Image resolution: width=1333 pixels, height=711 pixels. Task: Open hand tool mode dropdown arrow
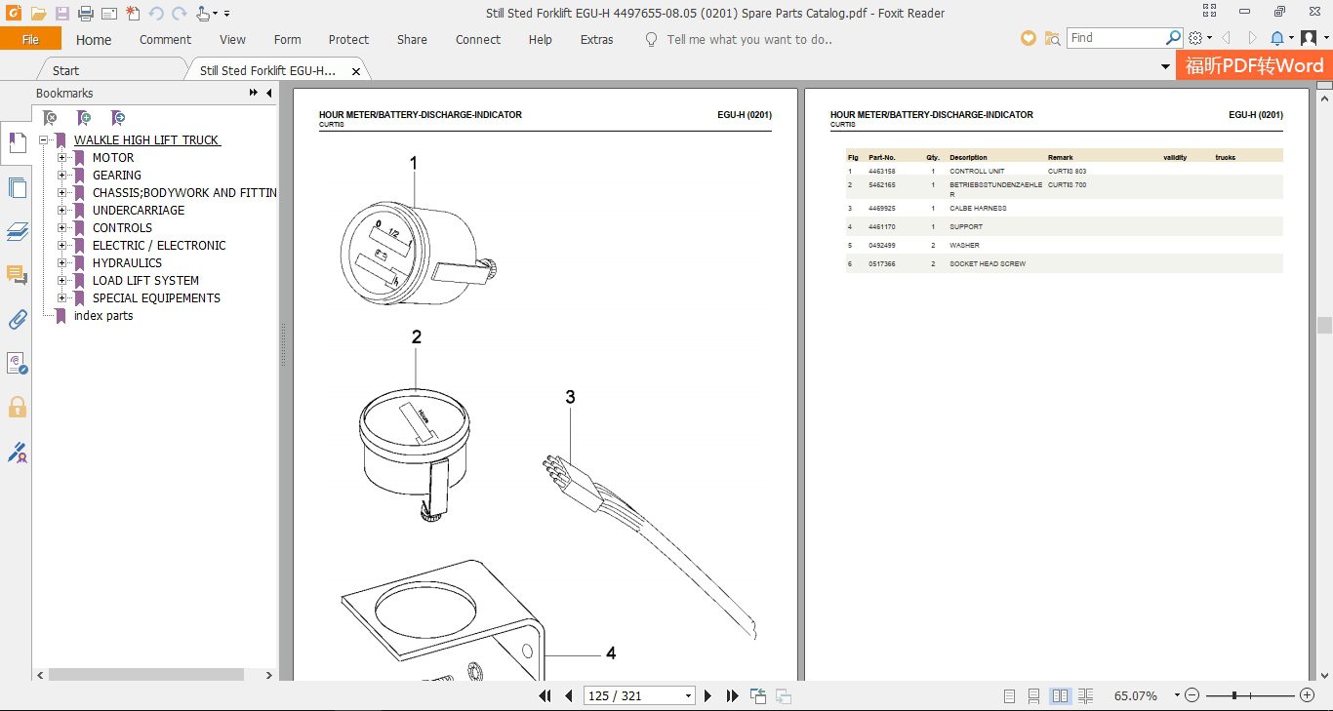coord(216,15)
